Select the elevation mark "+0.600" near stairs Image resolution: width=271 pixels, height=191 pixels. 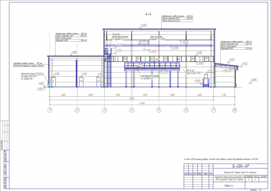198,80
